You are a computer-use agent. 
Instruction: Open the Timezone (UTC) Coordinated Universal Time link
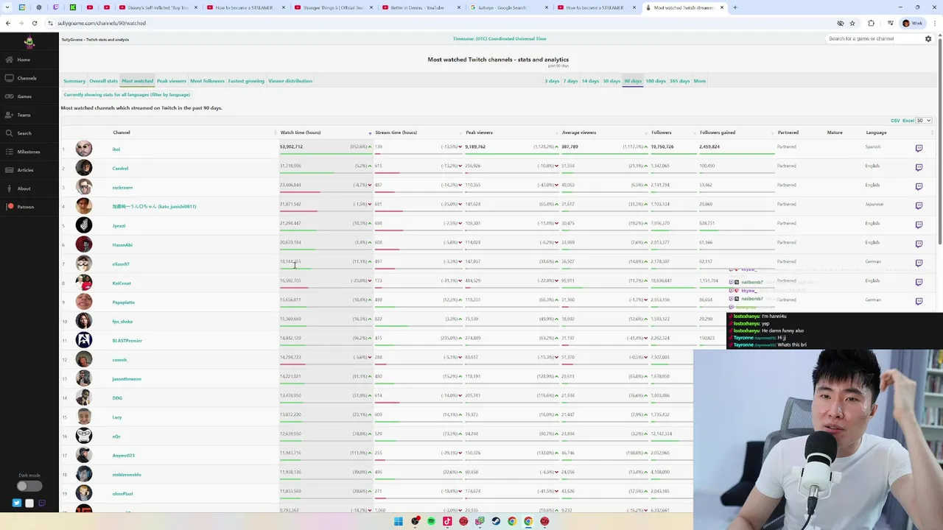[x=499, y=39]
